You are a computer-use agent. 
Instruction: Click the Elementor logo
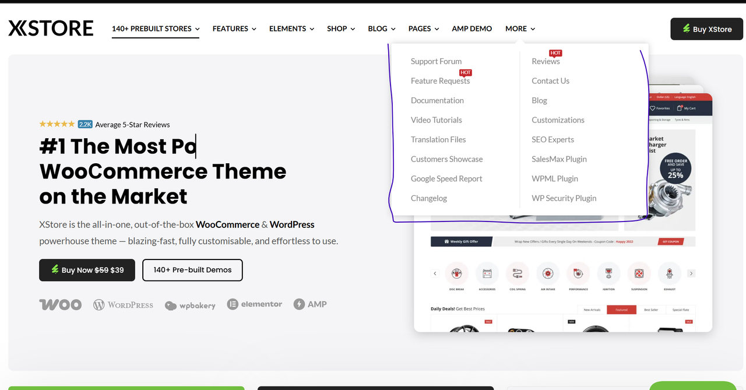[255, 304]
